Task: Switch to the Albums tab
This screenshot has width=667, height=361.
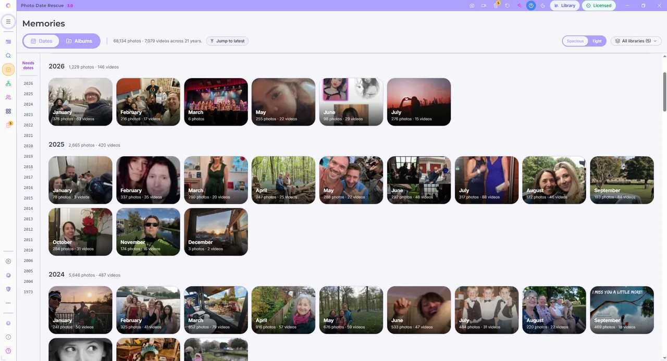Action: pos(79,41)
